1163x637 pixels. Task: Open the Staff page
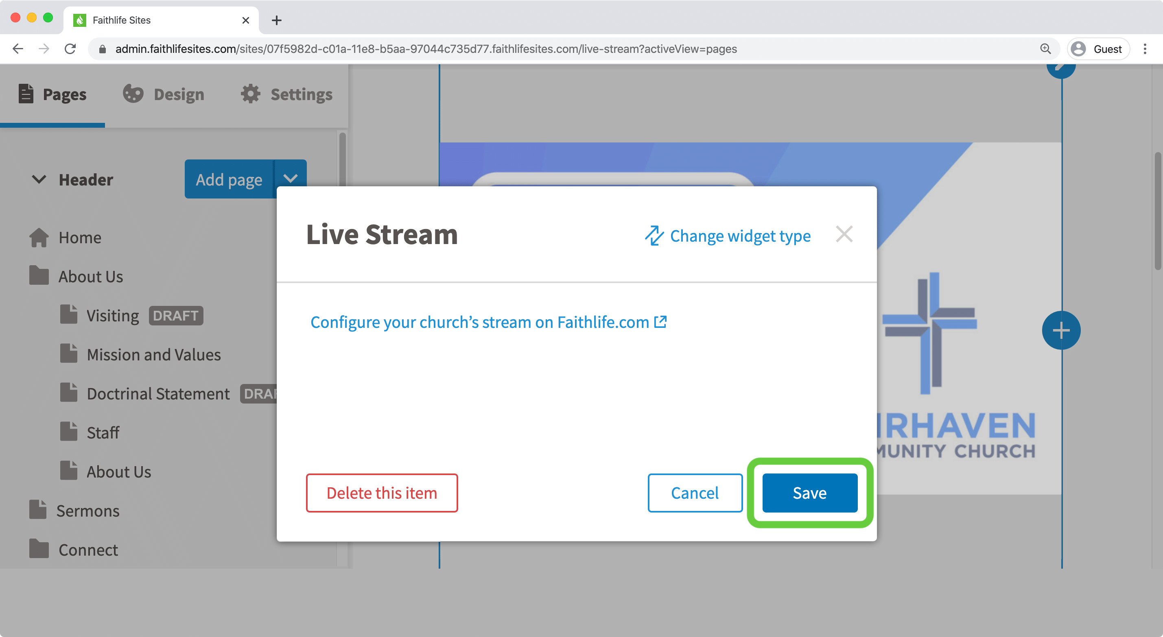(103, 432)
